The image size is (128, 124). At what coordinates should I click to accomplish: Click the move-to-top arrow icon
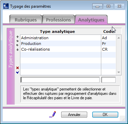point(17,37)
